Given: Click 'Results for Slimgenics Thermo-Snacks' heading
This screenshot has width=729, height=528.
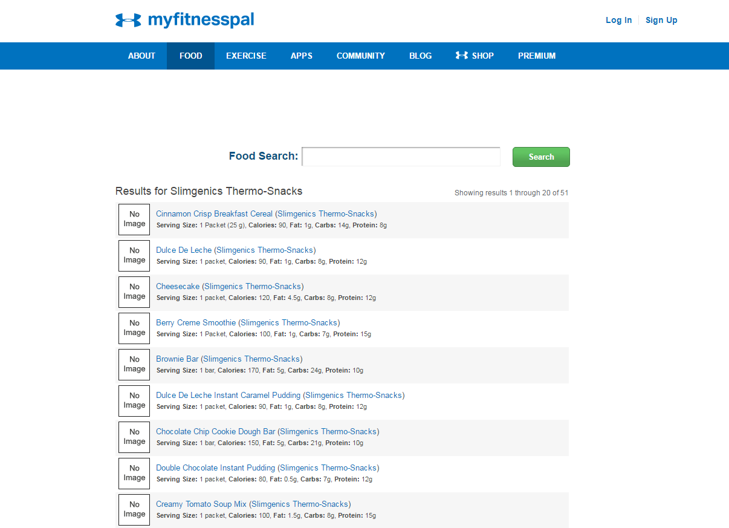Looking at the screenshot, I should [209, 191].
